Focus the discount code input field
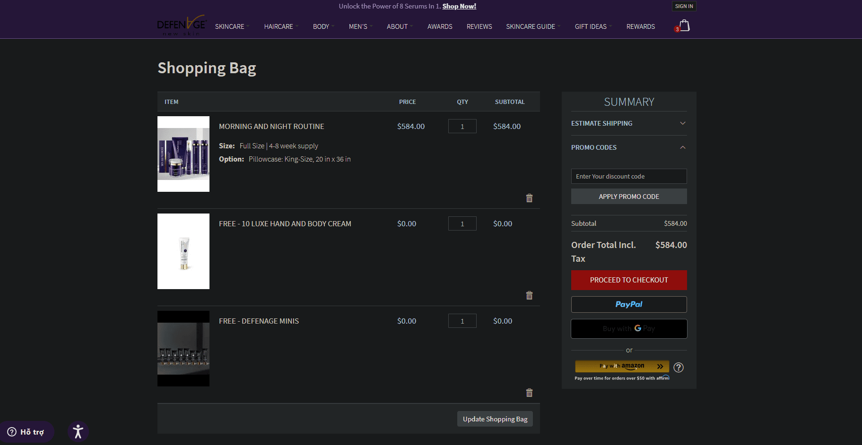862x445 pixels. [x=629, y=176]
